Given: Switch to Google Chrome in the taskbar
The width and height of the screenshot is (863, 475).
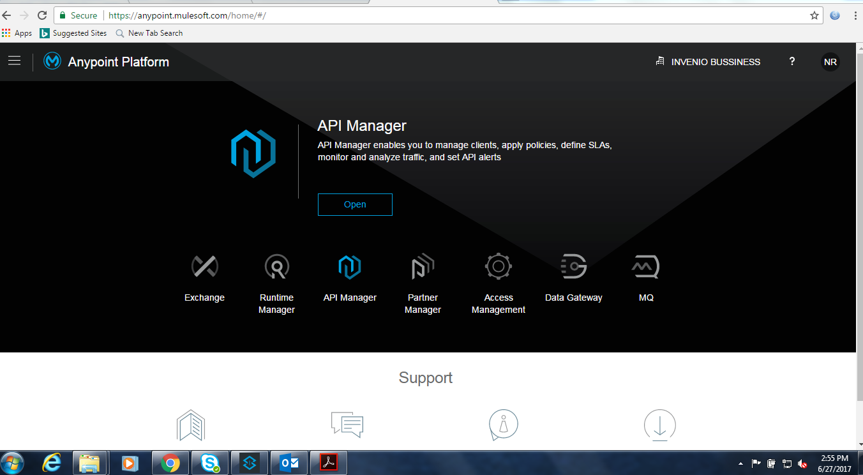Looking at the screenshot, I should pos(170,463).
